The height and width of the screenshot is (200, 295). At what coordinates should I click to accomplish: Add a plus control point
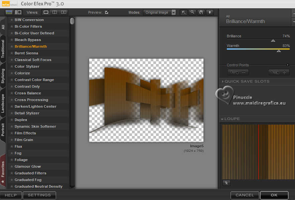coord(279,72)
